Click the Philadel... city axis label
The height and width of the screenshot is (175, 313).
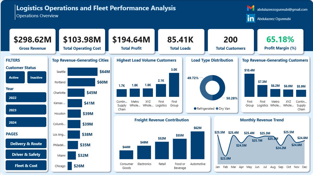(59, 145)
